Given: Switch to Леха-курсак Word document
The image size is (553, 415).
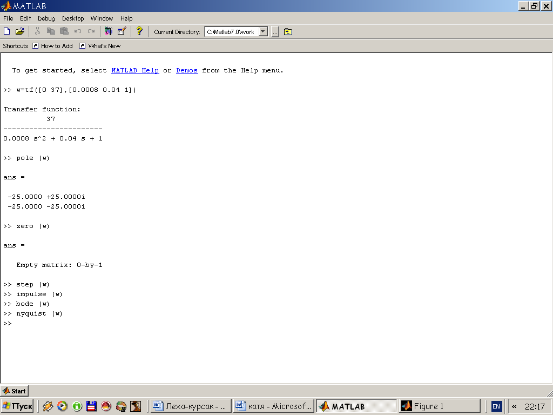Looking at the screenshot, I should pos(191,406).
